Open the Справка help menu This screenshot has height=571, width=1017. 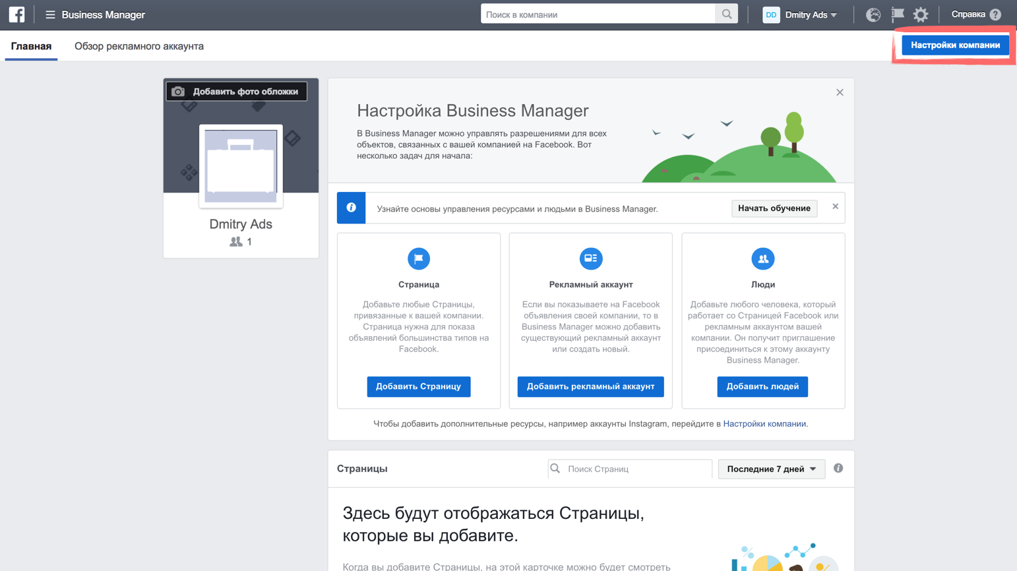(x=975, y=15)
